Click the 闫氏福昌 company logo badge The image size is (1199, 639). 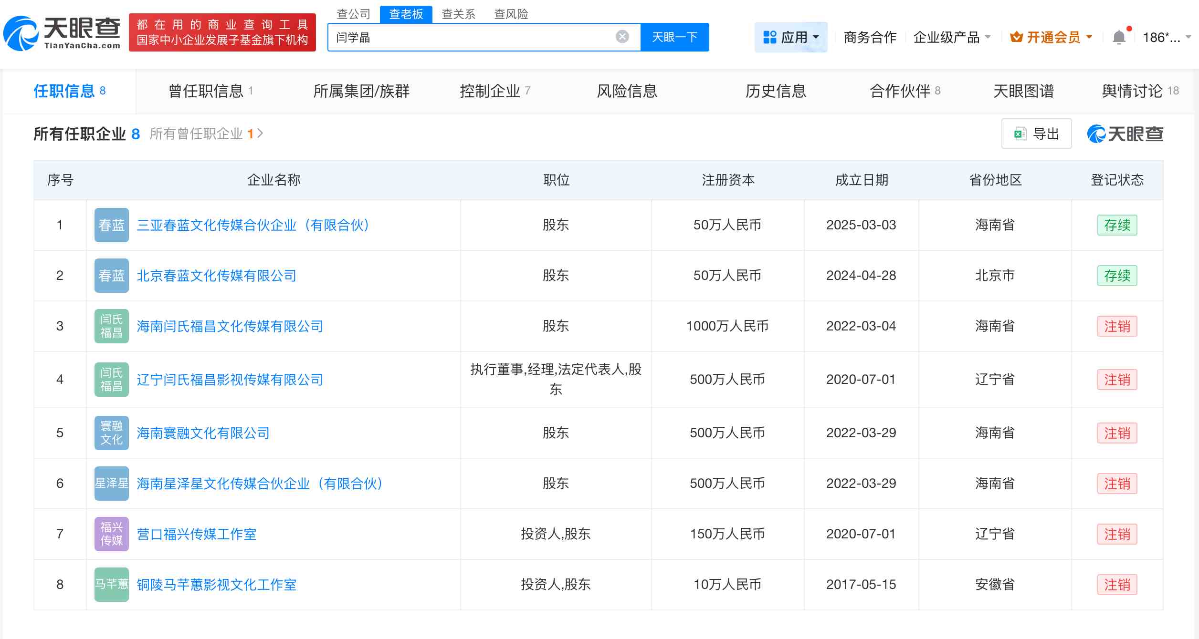111,326
